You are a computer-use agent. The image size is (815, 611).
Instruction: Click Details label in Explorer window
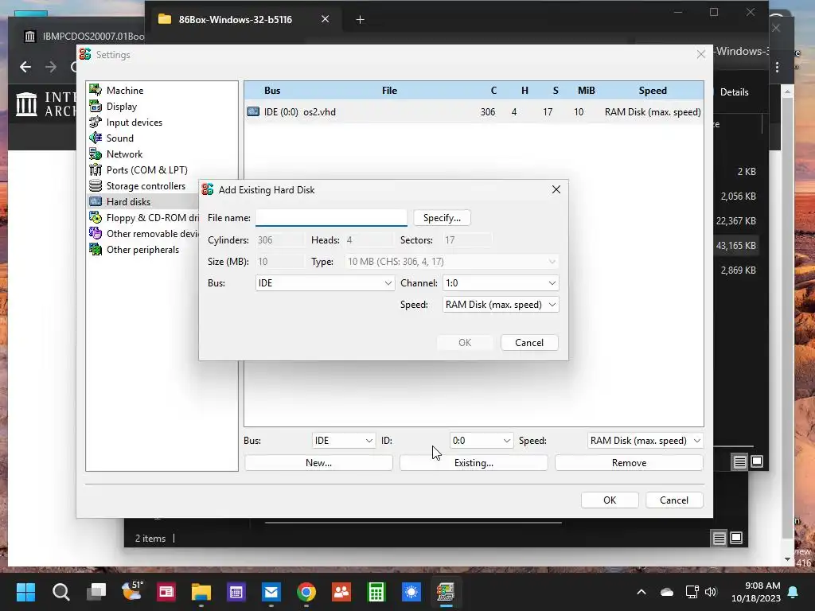pos(734,92)
